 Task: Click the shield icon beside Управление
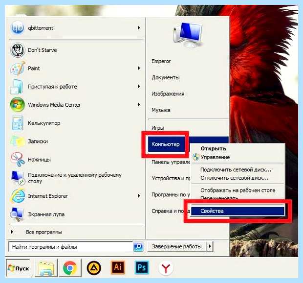tap(196, 157)
